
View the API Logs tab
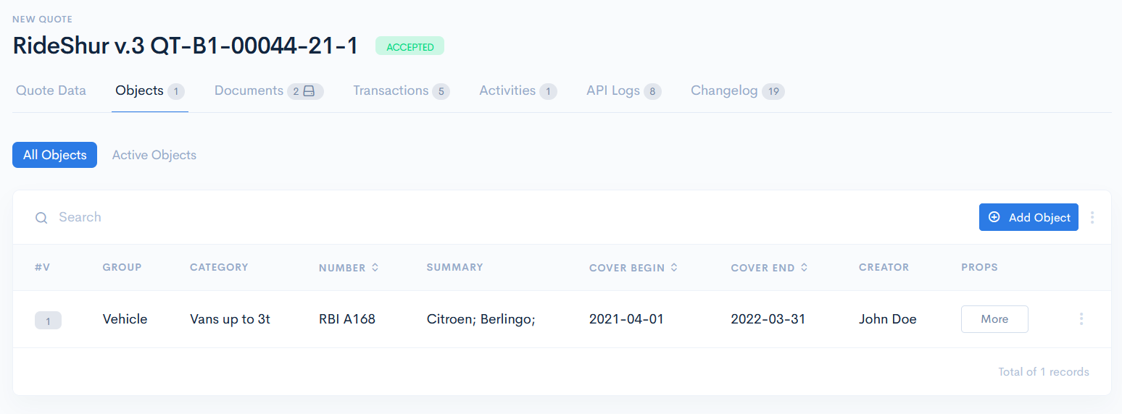point(613,90)
